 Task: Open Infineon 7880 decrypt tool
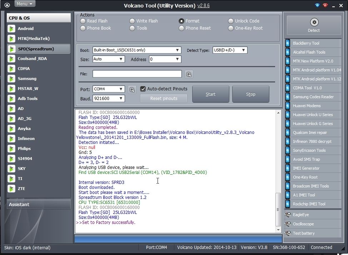tap(313, 141)
